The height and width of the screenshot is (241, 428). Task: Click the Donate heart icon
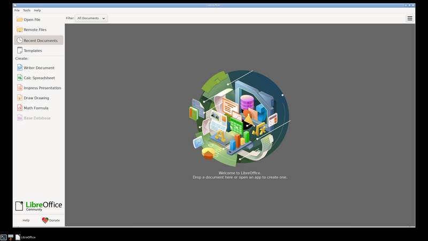45,220
